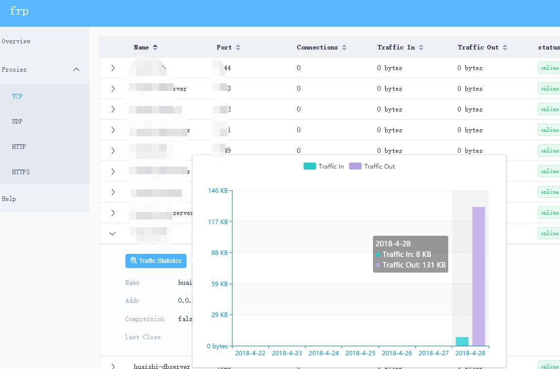Image resolution: width=560 pixels, height=369 pixels.
Task: Click the 2018-4-27 axis label
Action: pyautogui.click(x=434, y=353)
